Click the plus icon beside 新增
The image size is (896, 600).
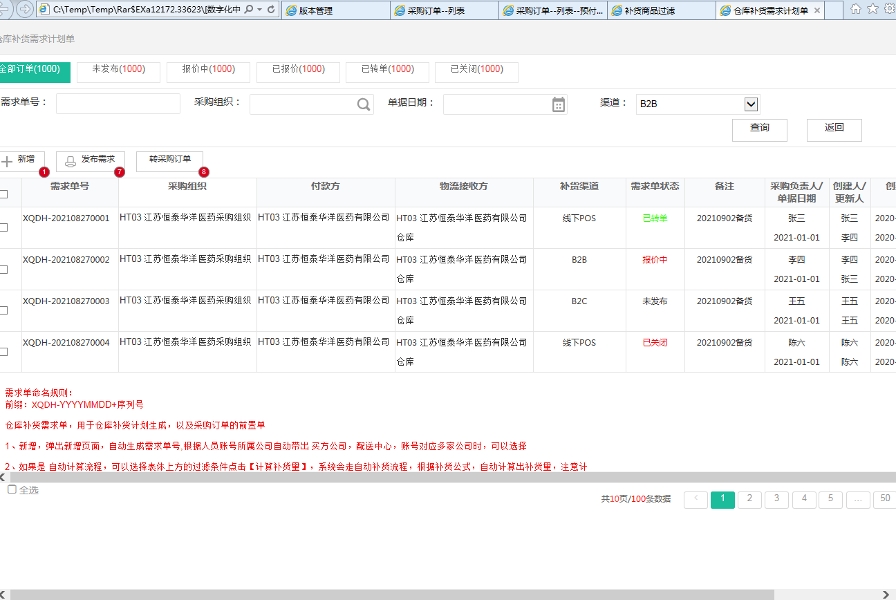[x=7, y=162]
